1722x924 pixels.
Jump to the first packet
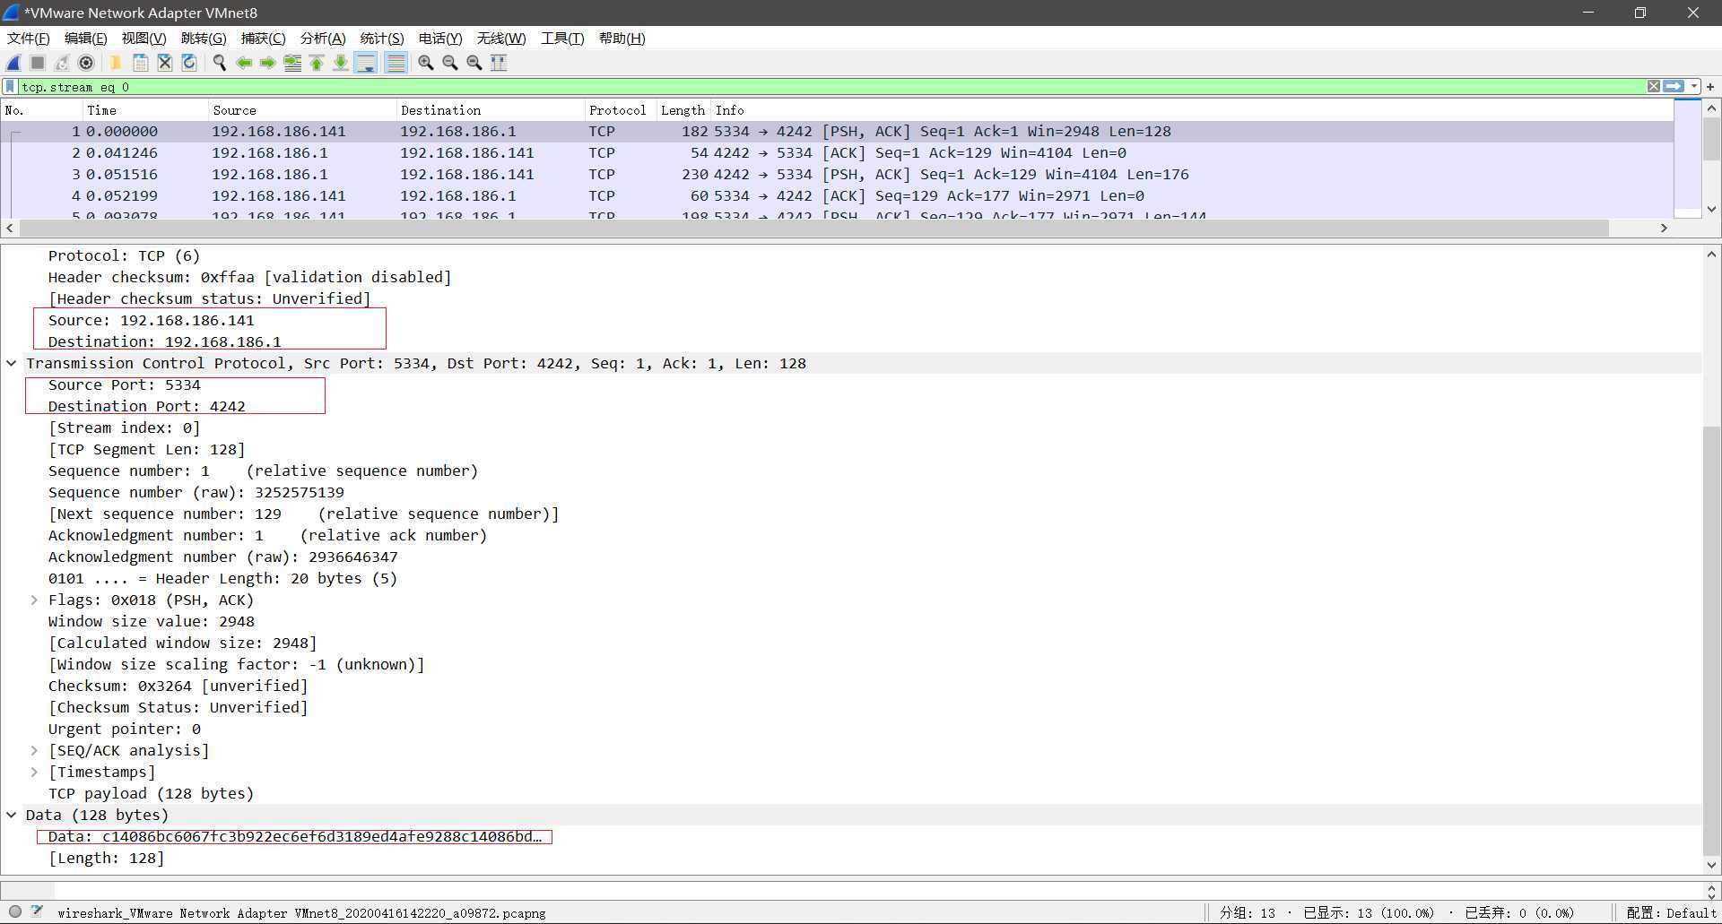(x=317, y=63)
